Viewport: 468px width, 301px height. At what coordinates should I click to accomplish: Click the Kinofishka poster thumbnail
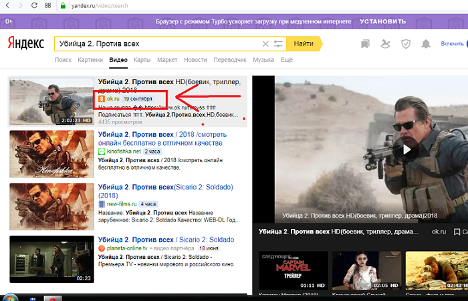(x=51, y=154)
